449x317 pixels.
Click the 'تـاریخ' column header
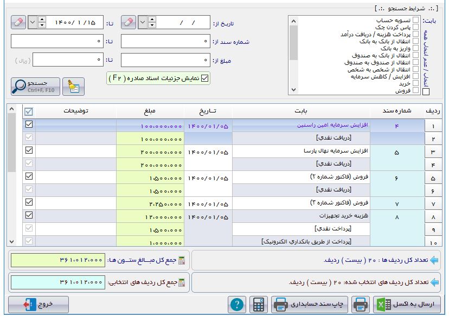click(208, 111)
